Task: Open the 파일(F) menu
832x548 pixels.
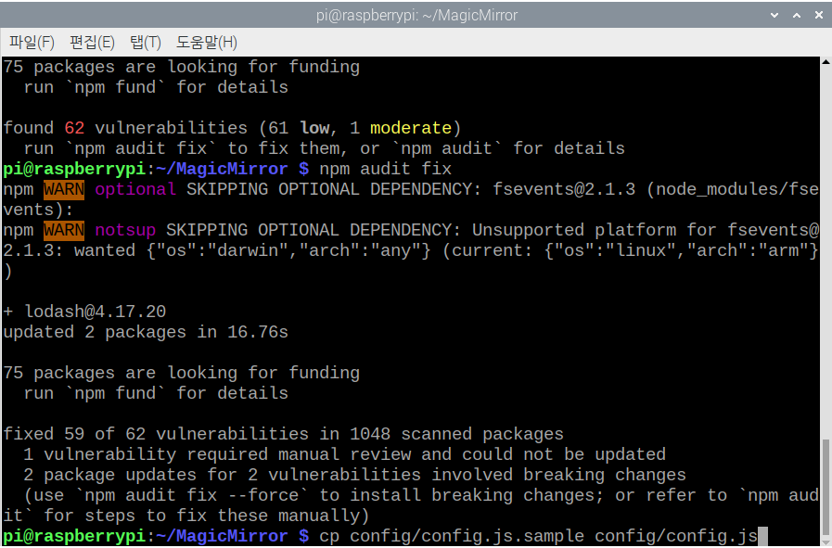Action: click(32, 43)
